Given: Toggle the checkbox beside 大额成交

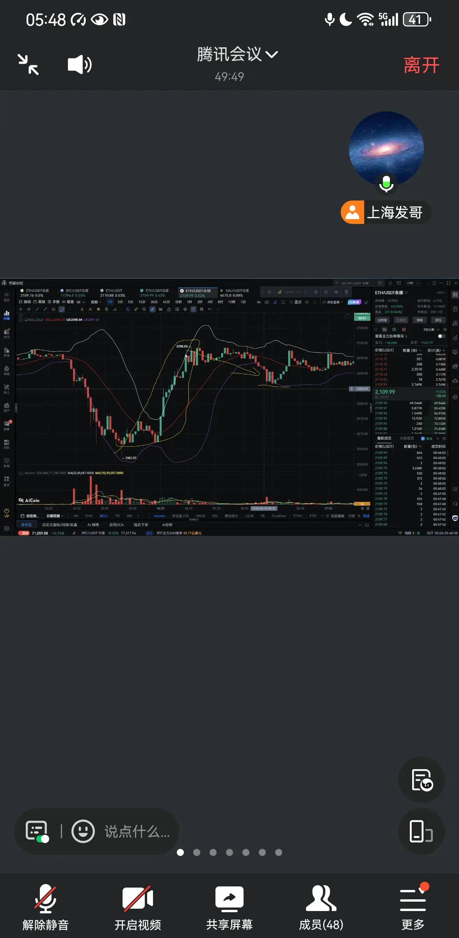Looking at the screenshot, I should point(423,439).
